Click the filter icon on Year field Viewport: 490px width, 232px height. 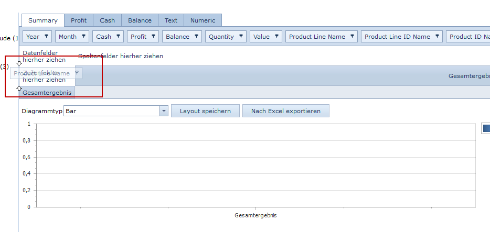[46, 37]
